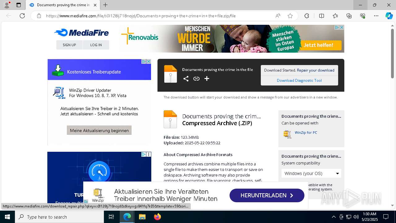
Task: Open the Renovabis banner ad
Action: pos(232,39)
